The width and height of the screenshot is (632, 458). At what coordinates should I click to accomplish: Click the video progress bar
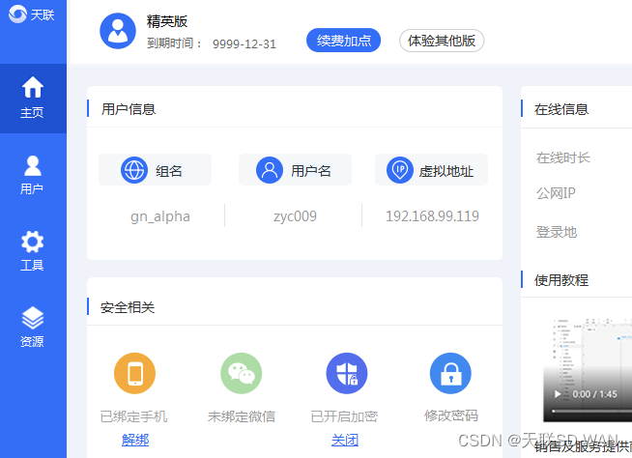pos(591,411)
